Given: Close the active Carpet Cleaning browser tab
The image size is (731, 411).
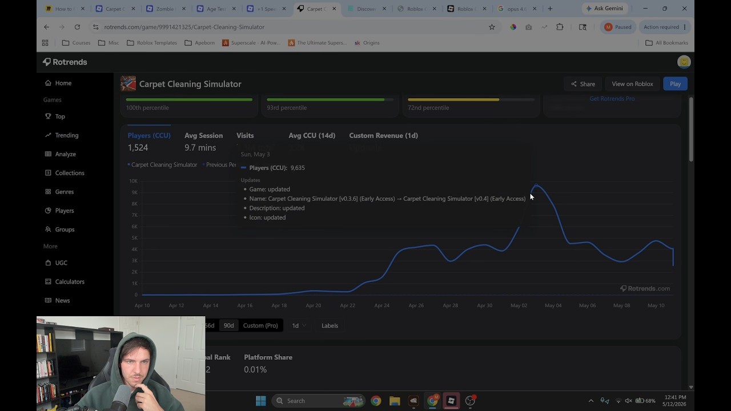Looking at the screenshot, I should pyautogui.click(x=334, y=9).
